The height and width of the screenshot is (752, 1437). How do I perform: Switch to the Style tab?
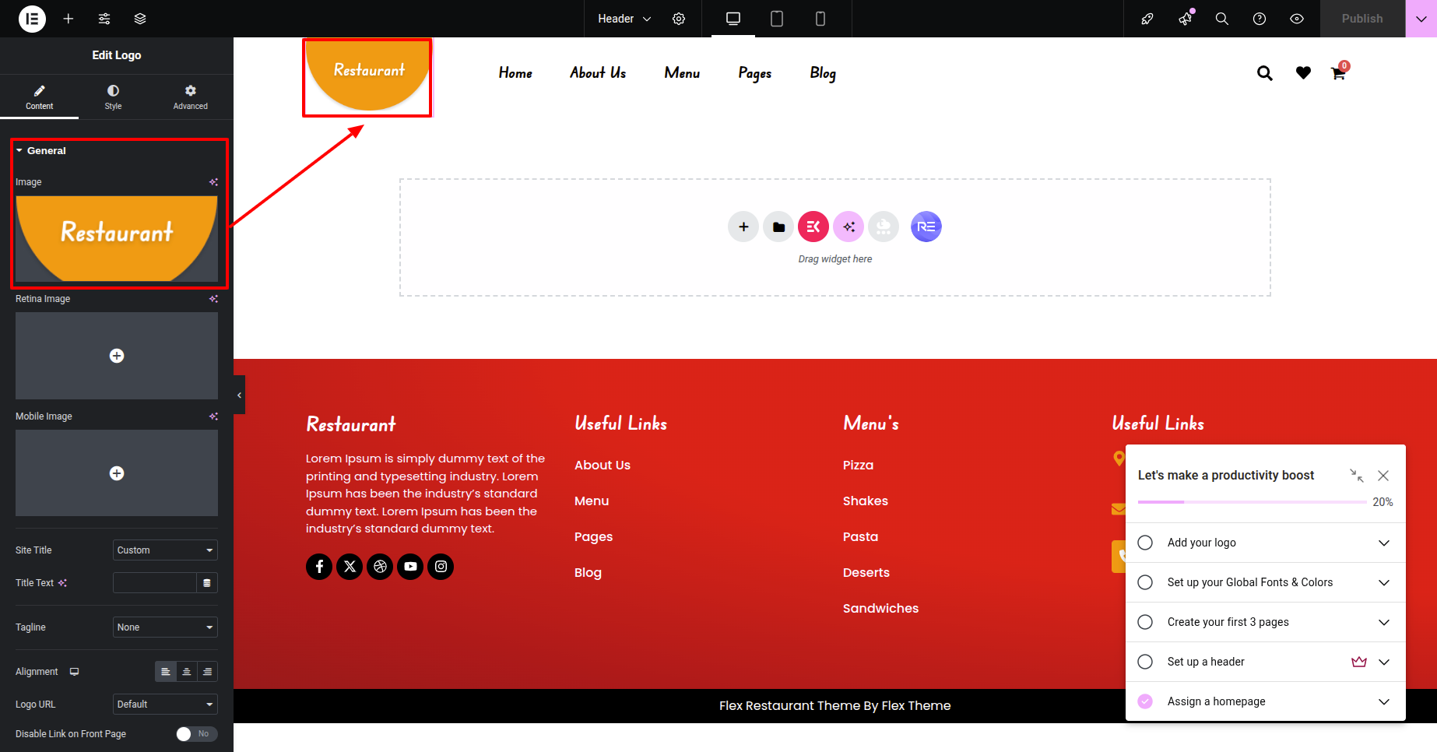(113, 97)
